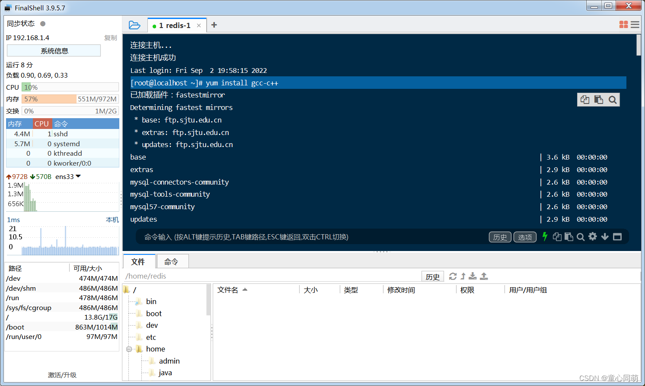
Task: Click the sync status indicator dot
Action: coord(43,24)
